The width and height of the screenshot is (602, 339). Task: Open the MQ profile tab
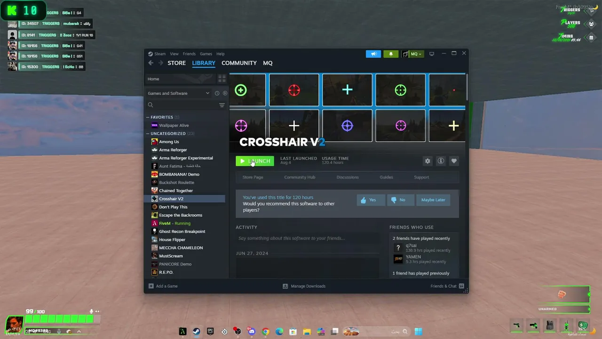click(x=268, y=63)
